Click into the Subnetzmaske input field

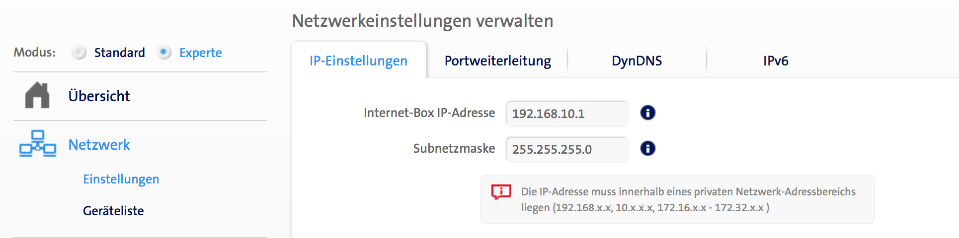566,149
